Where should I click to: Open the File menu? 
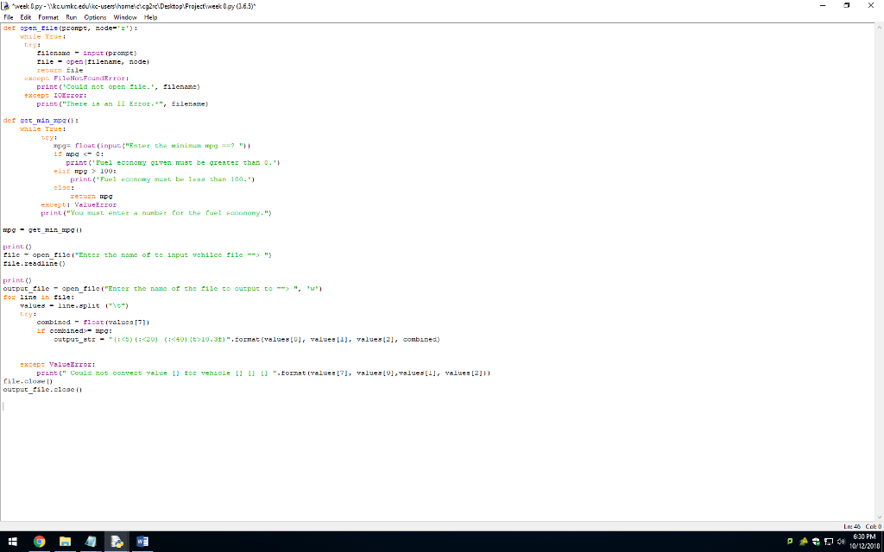pyautogui.click(x=10, y=16)
